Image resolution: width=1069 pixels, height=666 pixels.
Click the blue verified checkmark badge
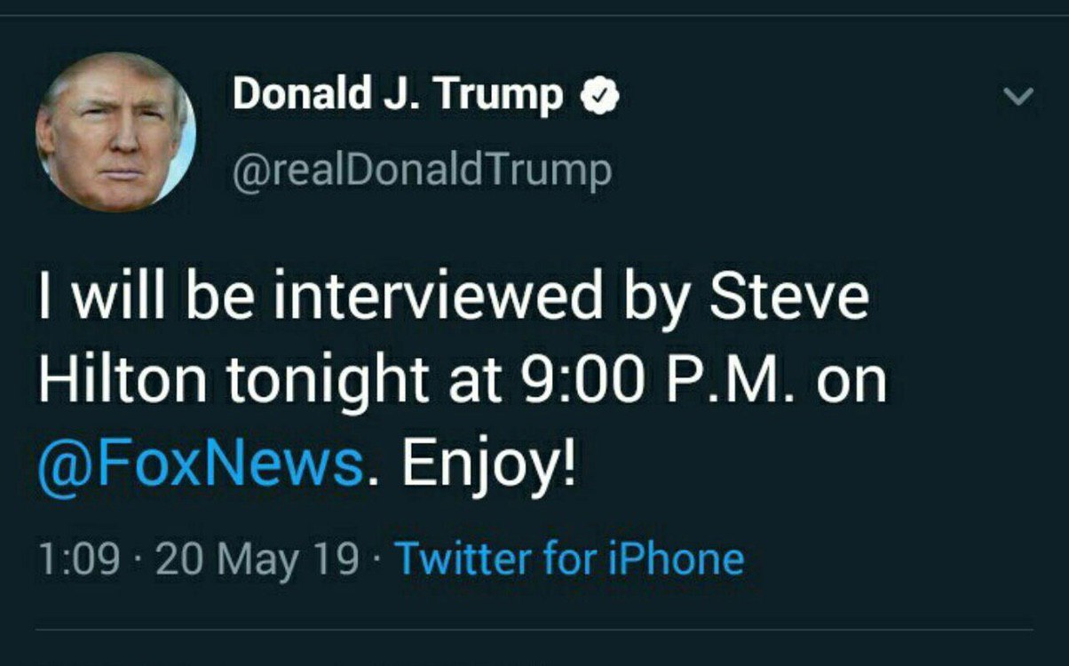(599, 95)
